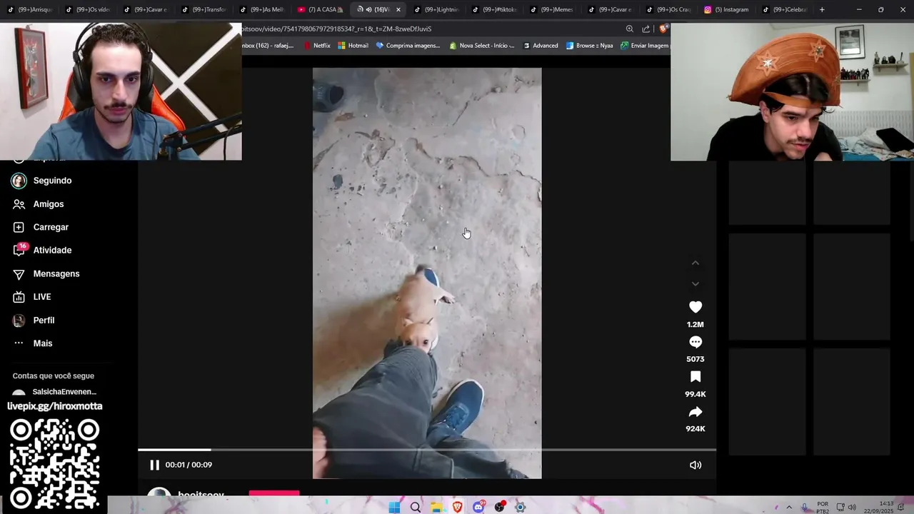Save video with the bookmark icon
914x514 pixels.
tap(695, 377)
